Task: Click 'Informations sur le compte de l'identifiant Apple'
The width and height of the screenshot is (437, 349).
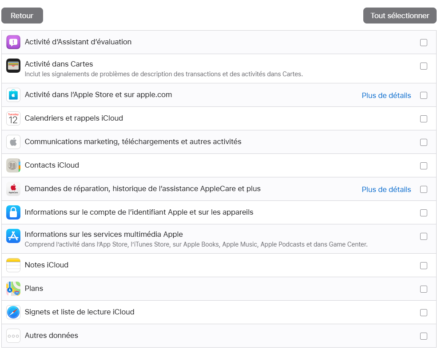Action: [x=139, y=212]
